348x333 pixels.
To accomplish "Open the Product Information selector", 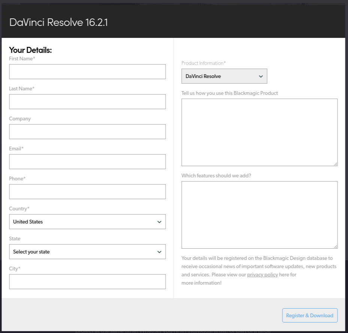I will (x=224, y=76).
